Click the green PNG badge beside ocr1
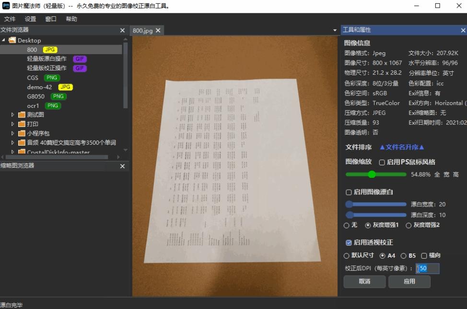Screen dimensions: 467x309 (52, 105)
